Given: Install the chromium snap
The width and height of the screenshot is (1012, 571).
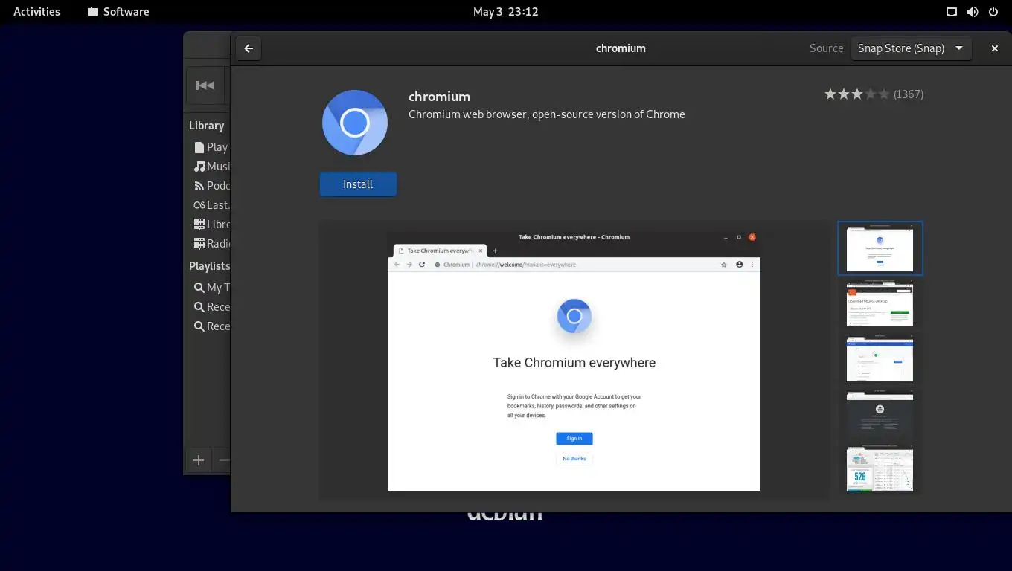Looking at the screenshot, I should point(358,184).
